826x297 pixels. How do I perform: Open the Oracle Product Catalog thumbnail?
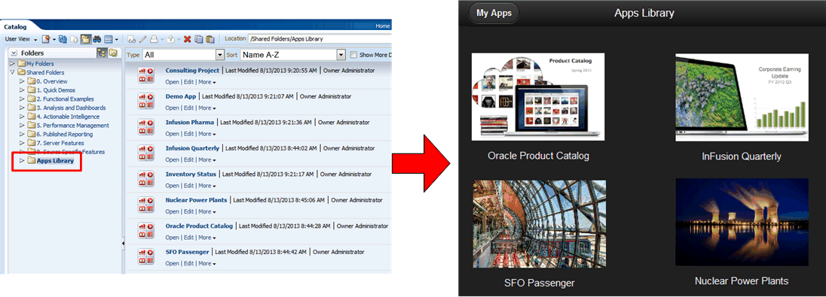[x=538, y=96]
